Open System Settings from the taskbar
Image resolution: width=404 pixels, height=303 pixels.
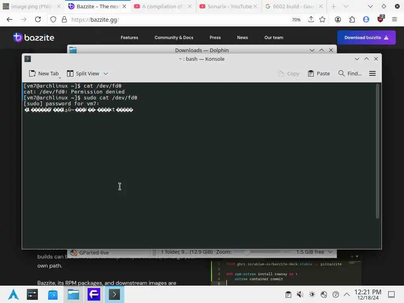pyautogui.click(x=32, y=294)
